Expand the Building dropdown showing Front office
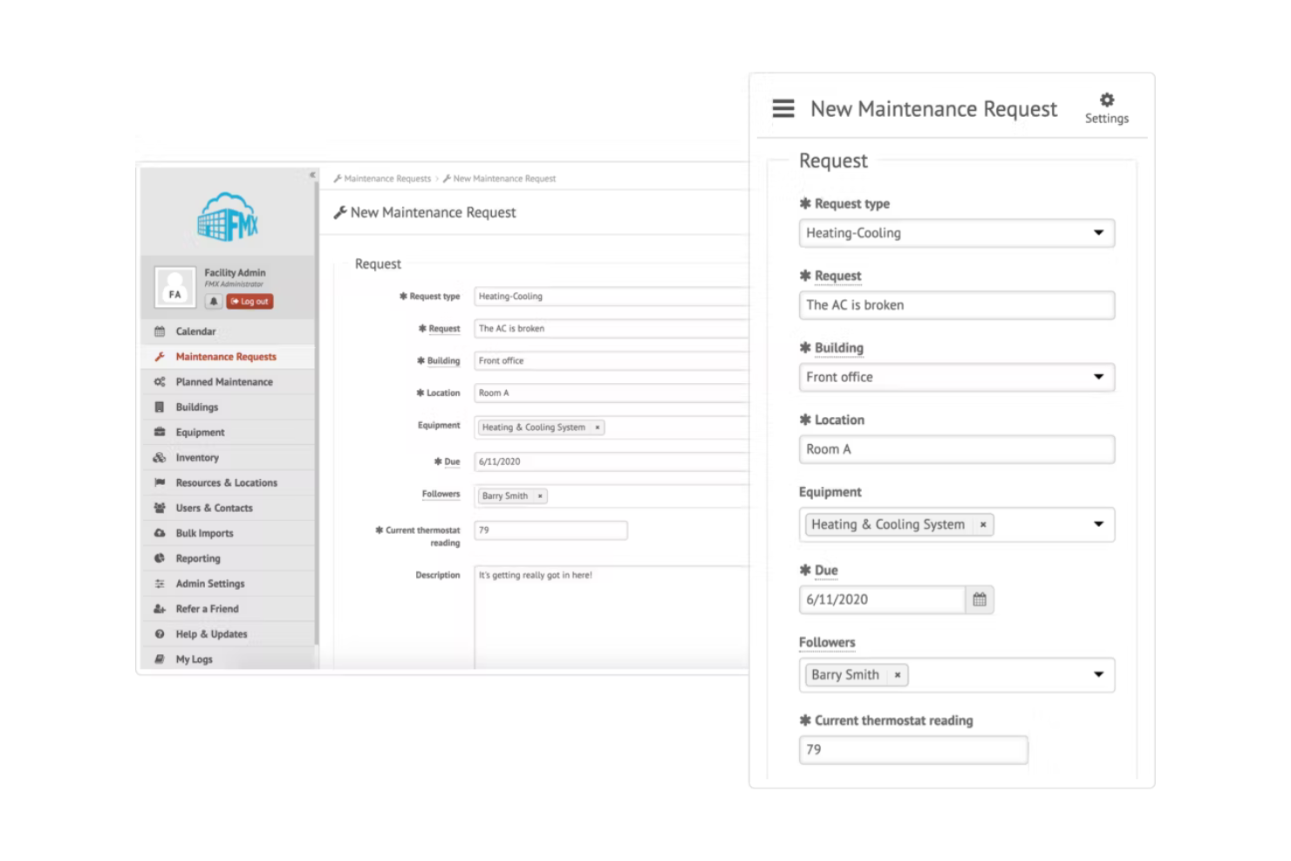 [1098, 377]
